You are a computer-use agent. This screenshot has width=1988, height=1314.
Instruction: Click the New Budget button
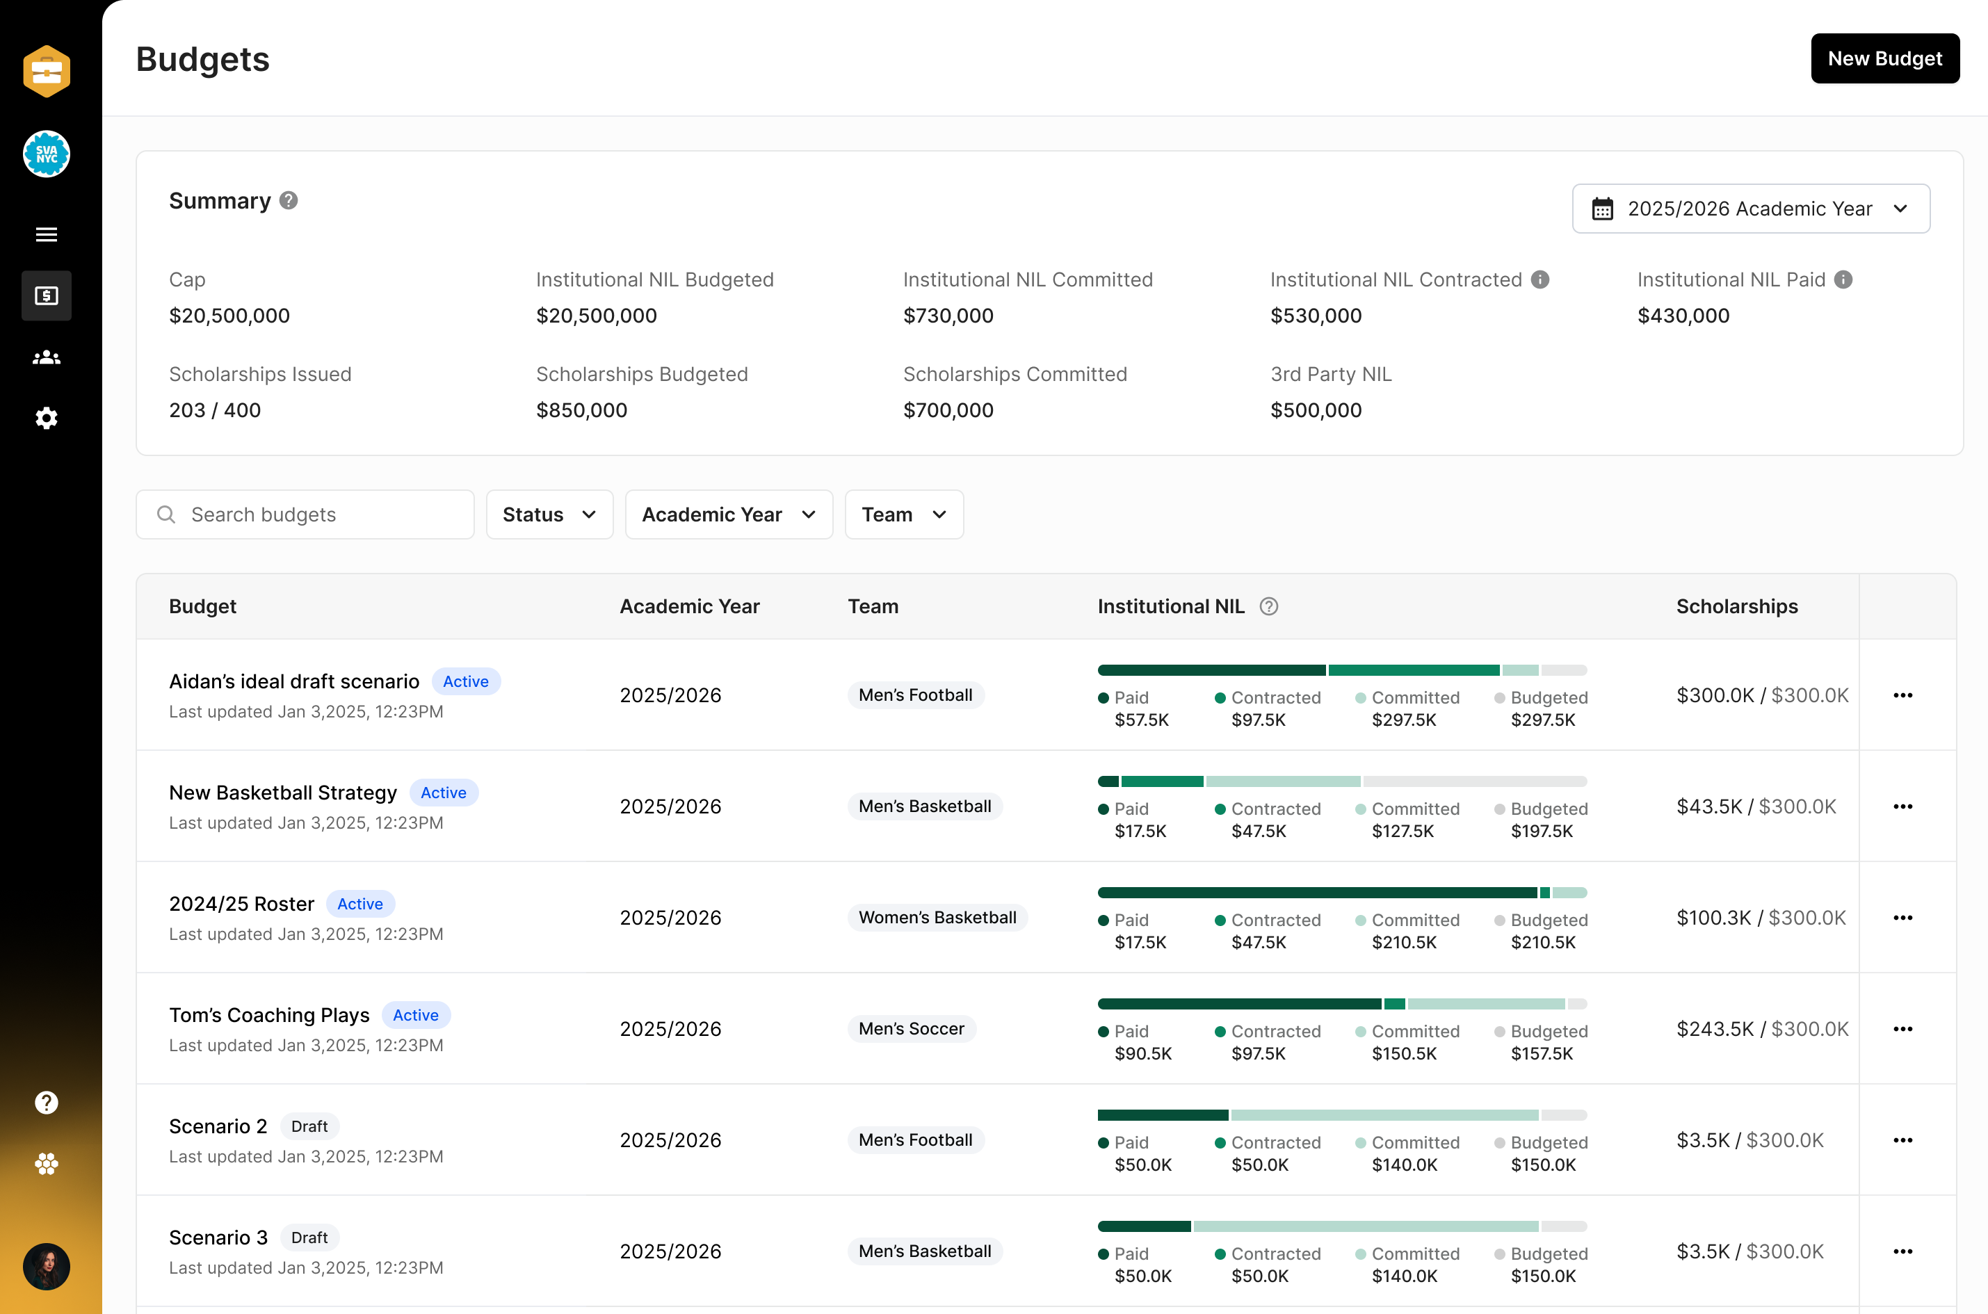click(x=1885, y=58)
